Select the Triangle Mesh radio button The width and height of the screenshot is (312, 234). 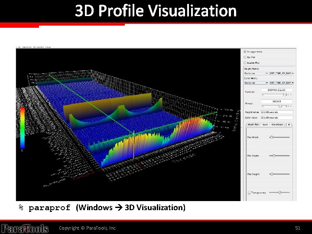pos(245,52)
